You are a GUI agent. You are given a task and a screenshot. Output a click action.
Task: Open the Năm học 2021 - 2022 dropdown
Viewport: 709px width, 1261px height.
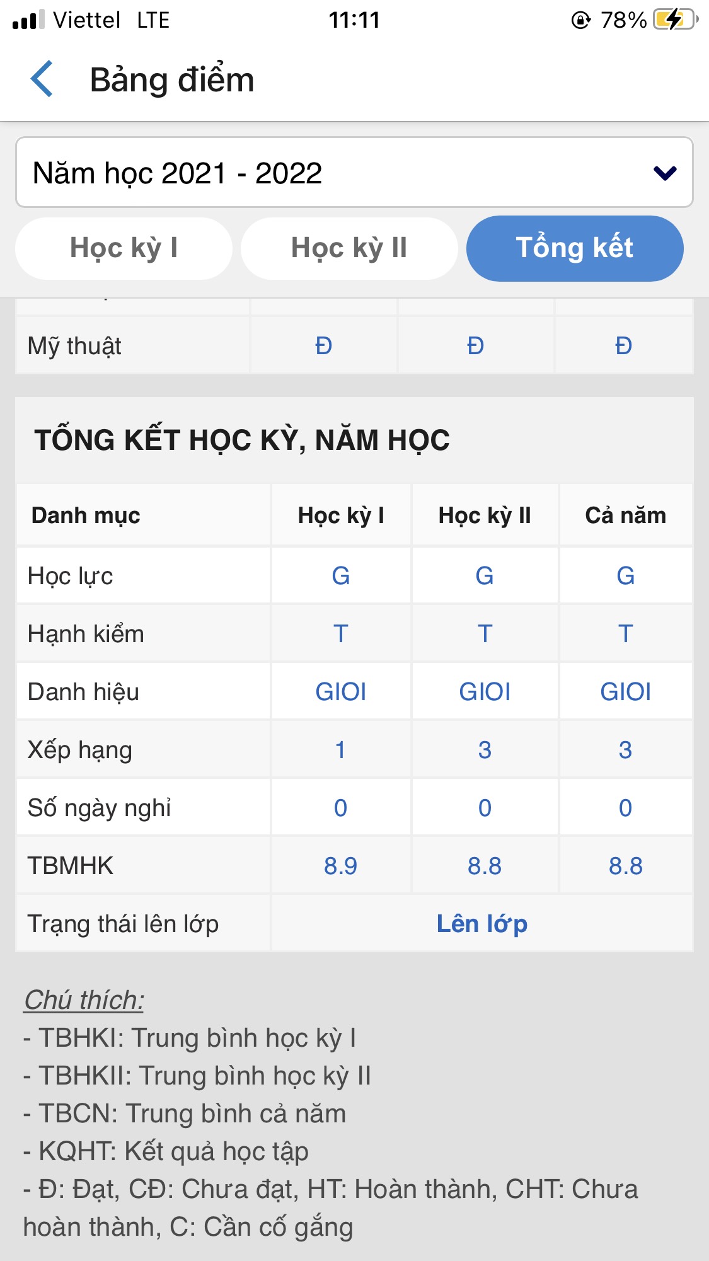tap(354, 172)
